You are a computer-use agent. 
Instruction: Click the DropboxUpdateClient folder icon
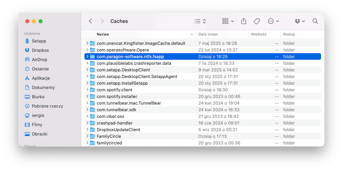tap(93, 130)
